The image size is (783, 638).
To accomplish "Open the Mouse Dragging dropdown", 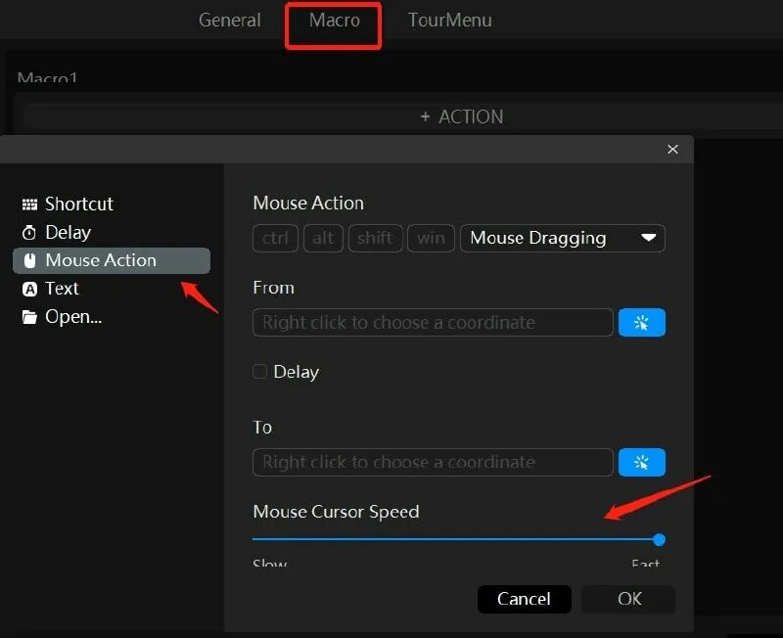I will (562, 238).
